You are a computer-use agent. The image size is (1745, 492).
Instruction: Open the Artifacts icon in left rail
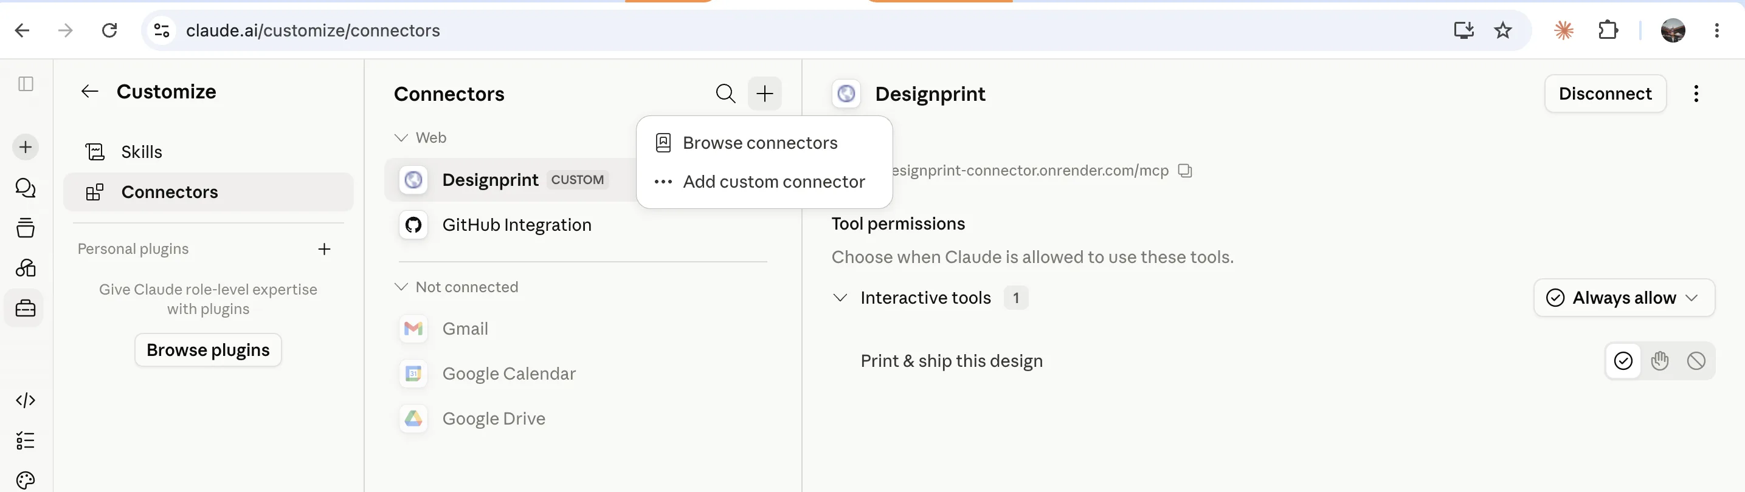point(26,268)
